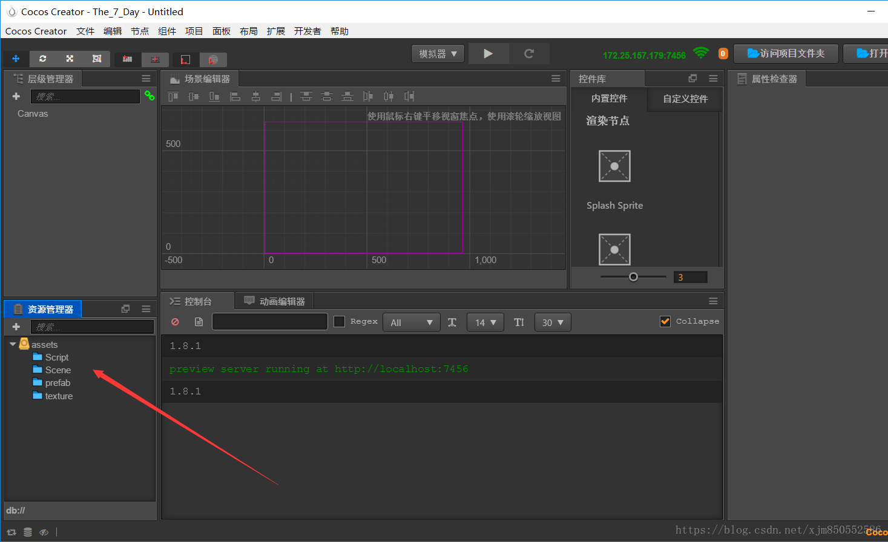Distribute nodes by right edges
The height and width of the screenshot is (542, 888).
coord(409,96)
